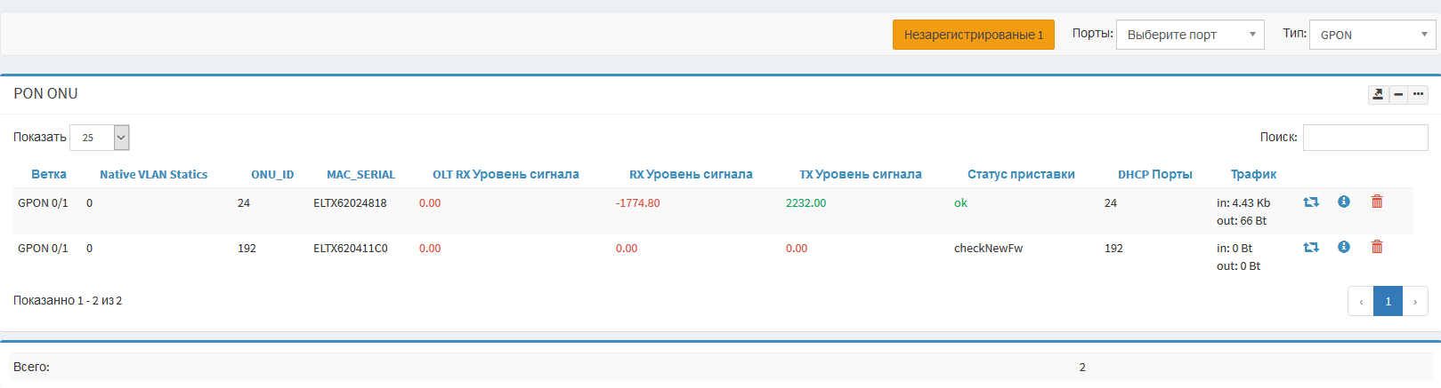Click traffic value out: 66 Bt
This screenshot has height=388, width=1441.
click(x=1242, y=221)
